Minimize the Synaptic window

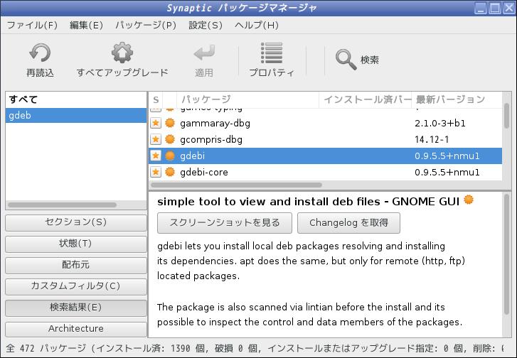481,8
